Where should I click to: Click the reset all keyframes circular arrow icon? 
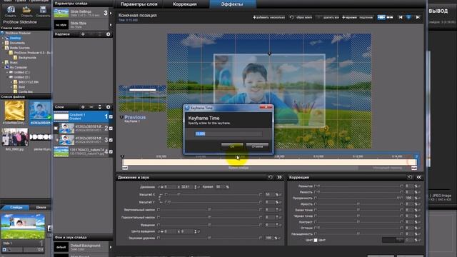pos(291,17)
